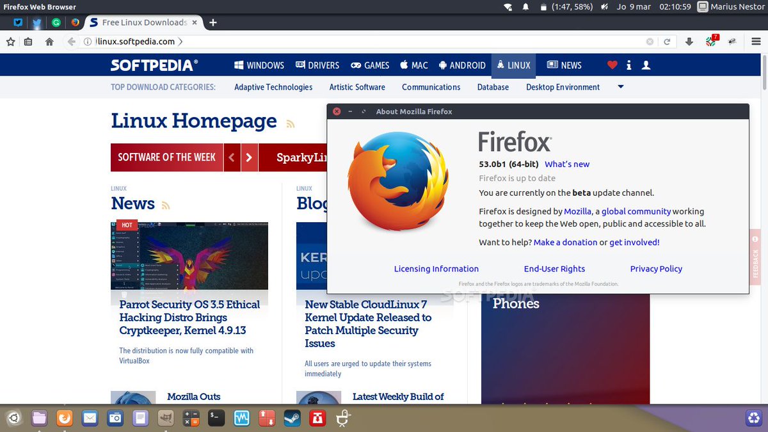Go to Firefox home page icon
The image size is (768, 432).
[x=49, y=42]
